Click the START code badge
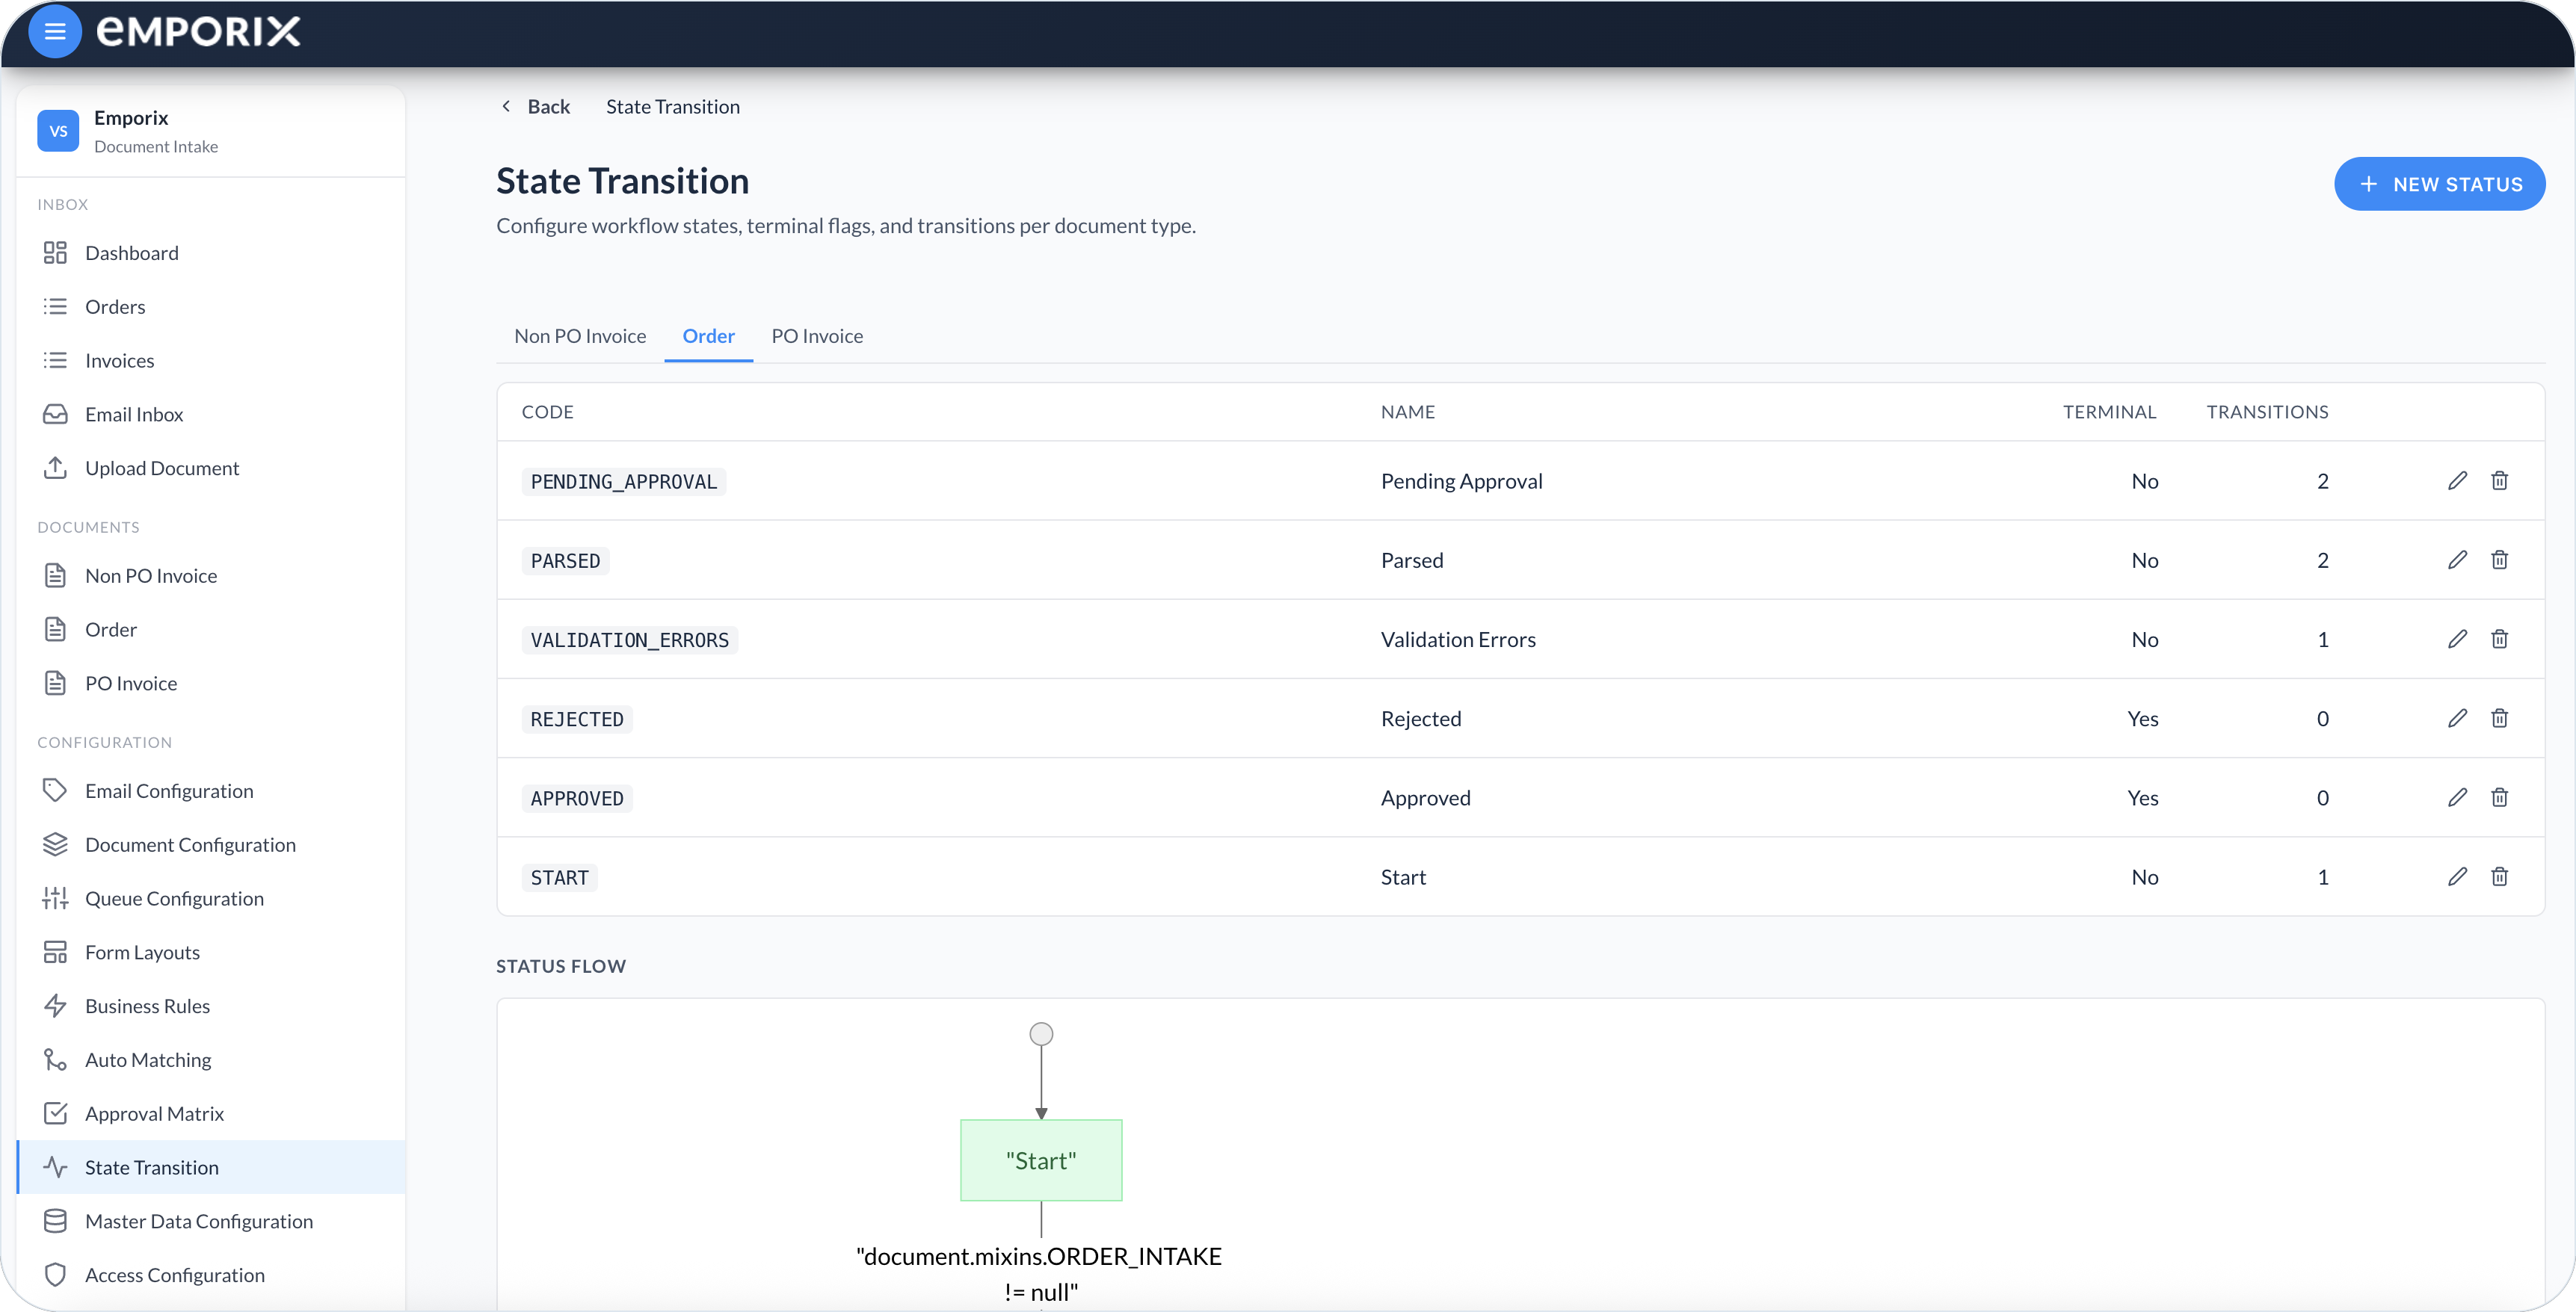Viewport: 2576px width, 1312px height. coord(559,877)
